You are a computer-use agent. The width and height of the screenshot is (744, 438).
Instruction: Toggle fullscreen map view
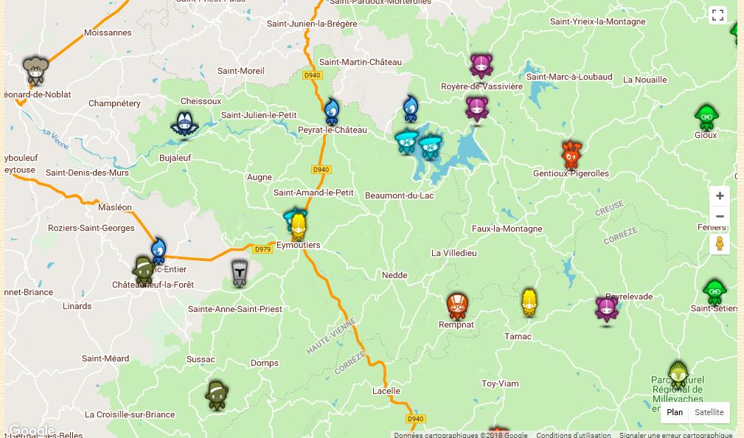pyautogui.click(x=718, y=15)
